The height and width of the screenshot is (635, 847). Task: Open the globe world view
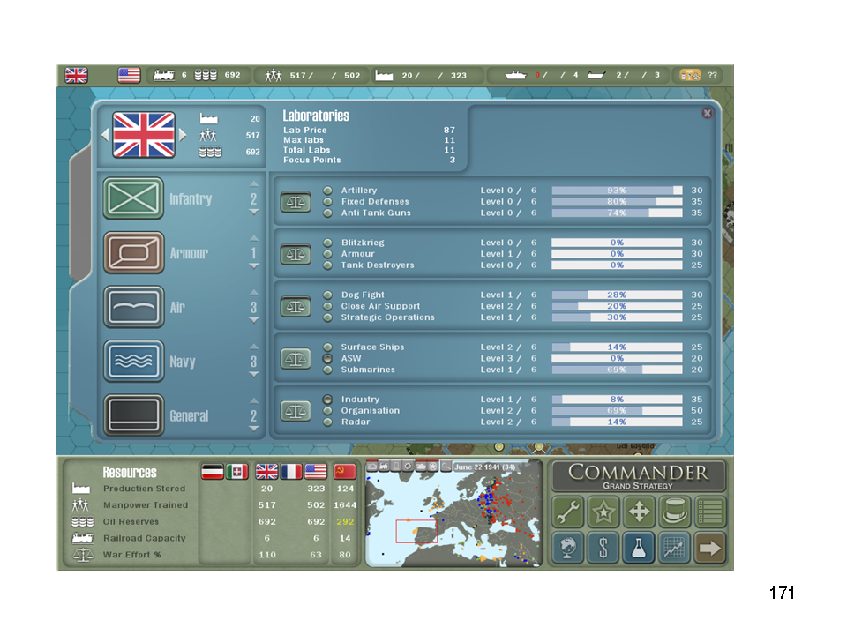click(x=568, y=548)
